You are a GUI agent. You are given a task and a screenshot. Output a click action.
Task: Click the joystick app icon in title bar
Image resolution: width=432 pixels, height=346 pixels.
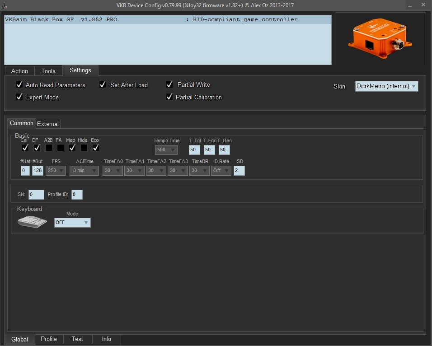tap(5, 5)
